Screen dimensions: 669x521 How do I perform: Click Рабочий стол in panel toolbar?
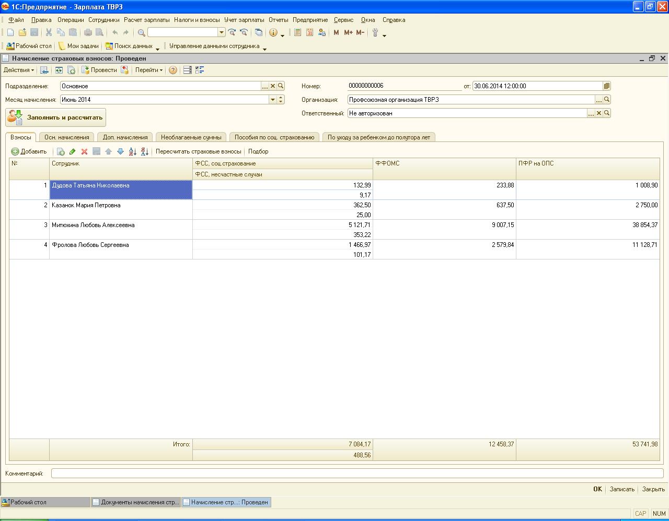click(x=29, y=46)
